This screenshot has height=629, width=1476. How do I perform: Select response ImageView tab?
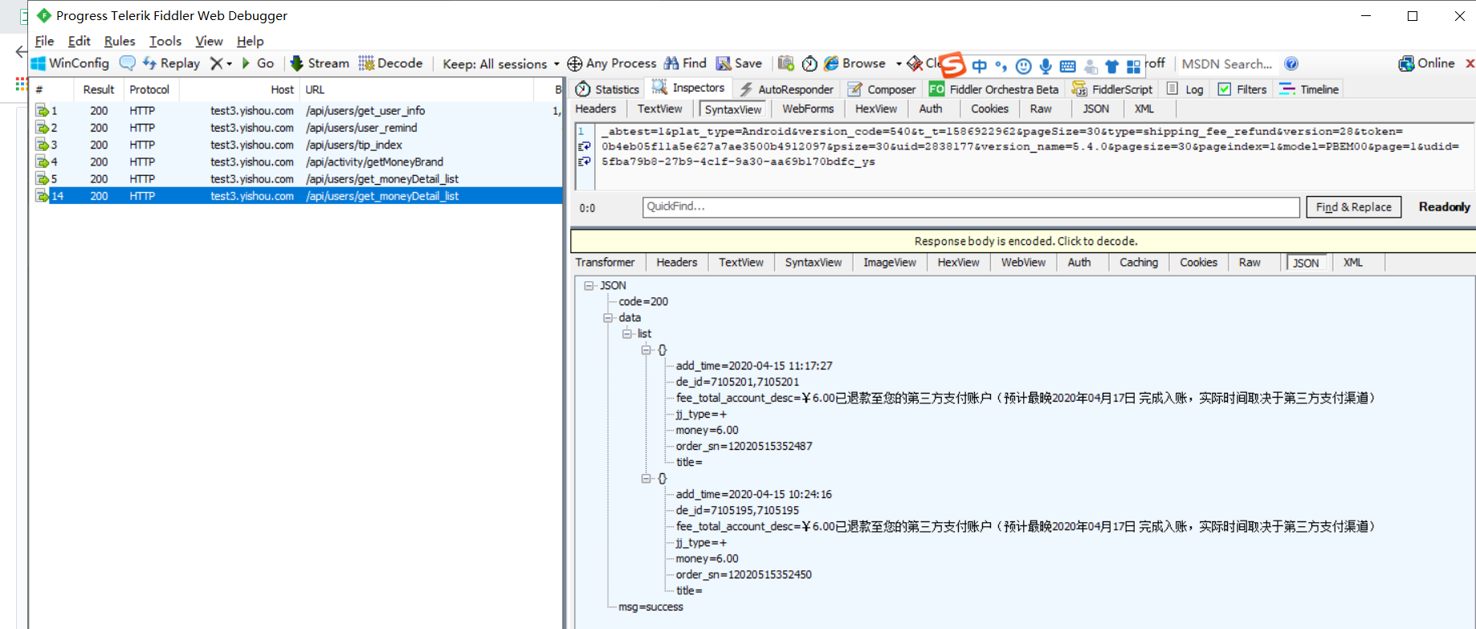click(x=890, y=262)
